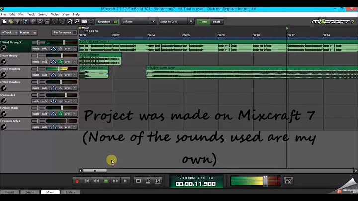Screen dimensions: 358x201
Task: Switch to the Project tab
Action: tap(9, 192)
